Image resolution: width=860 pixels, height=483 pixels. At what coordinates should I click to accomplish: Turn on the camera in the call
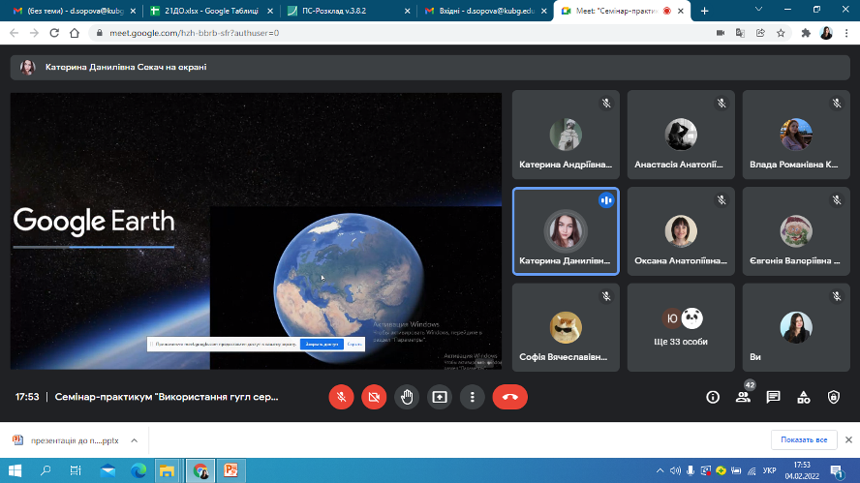pyautogui.click(x=374, y=397)
